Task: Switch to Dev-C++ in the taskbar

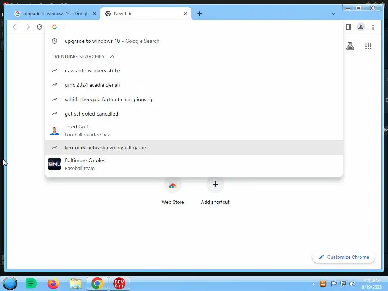Action: (119, 283)
